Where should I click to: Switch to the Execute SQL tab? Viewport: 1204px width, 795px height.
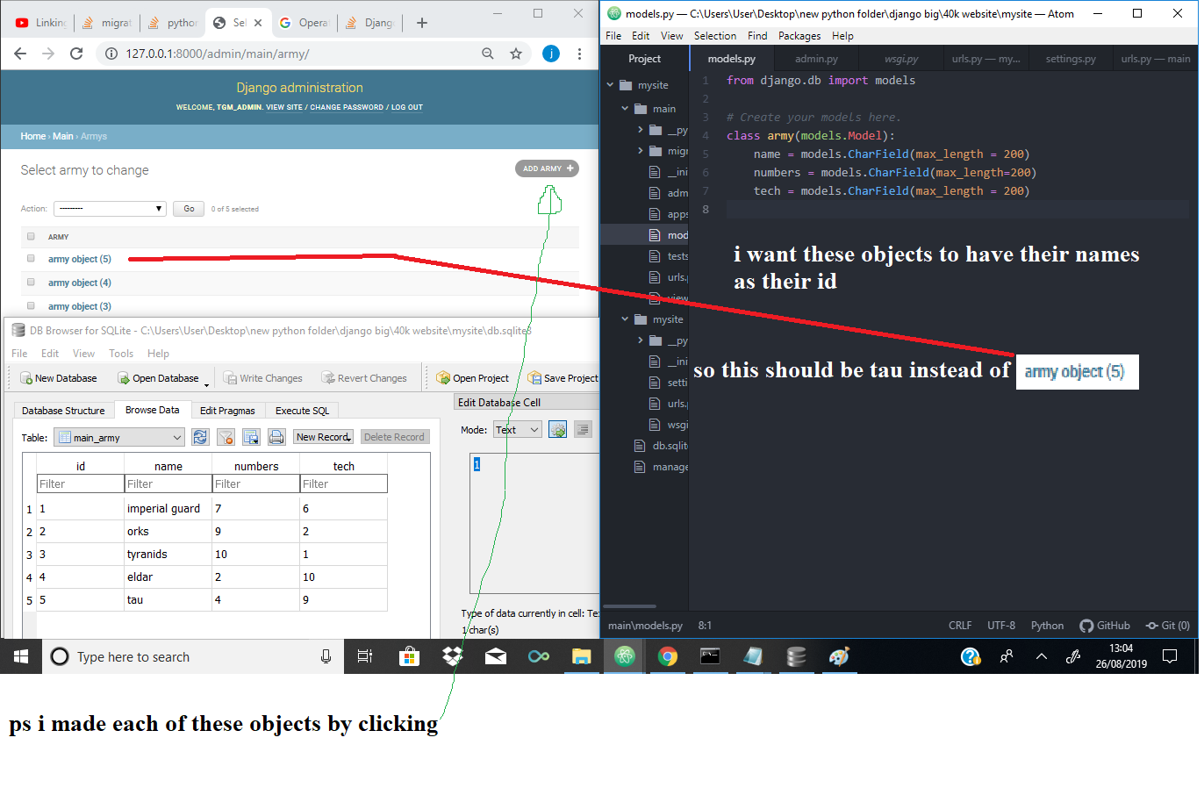302,410
